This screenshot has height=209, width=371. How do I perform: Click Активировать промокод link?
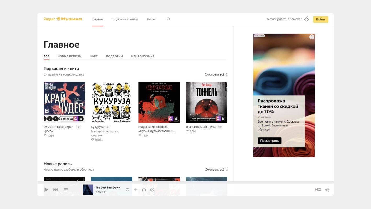click(284, 19)
